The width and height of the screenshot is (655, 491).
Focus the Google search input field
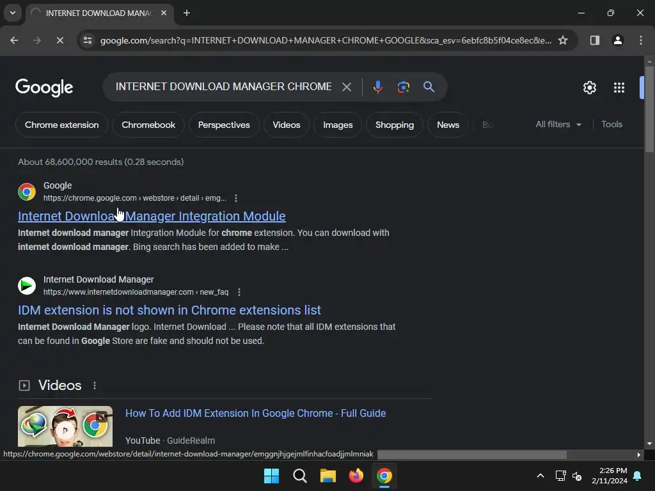(223, 86)
